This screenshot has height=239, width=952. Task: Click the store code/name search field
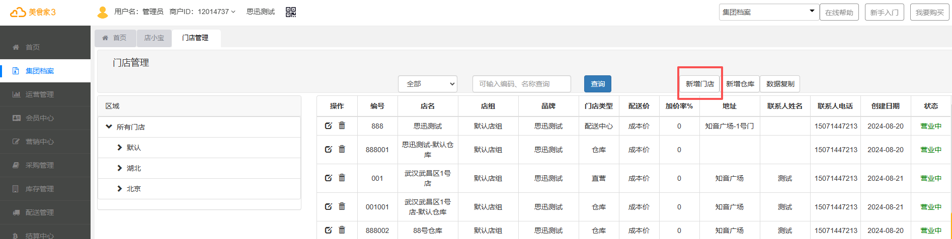[x=521, y=84]
